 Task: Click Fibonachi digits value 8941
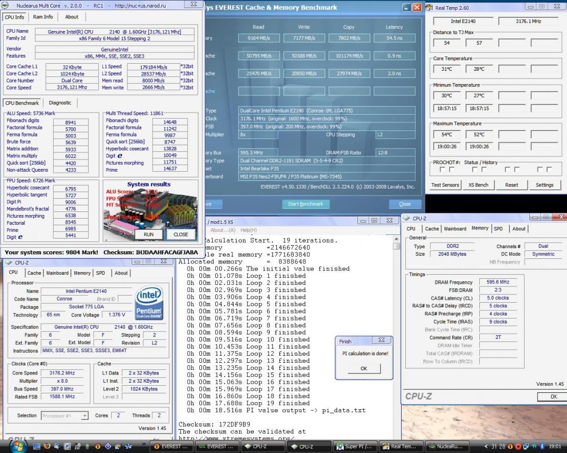coord(70,122)
